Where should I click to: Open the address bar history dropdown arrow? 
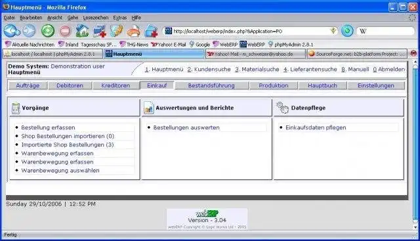tap(333, 31)
